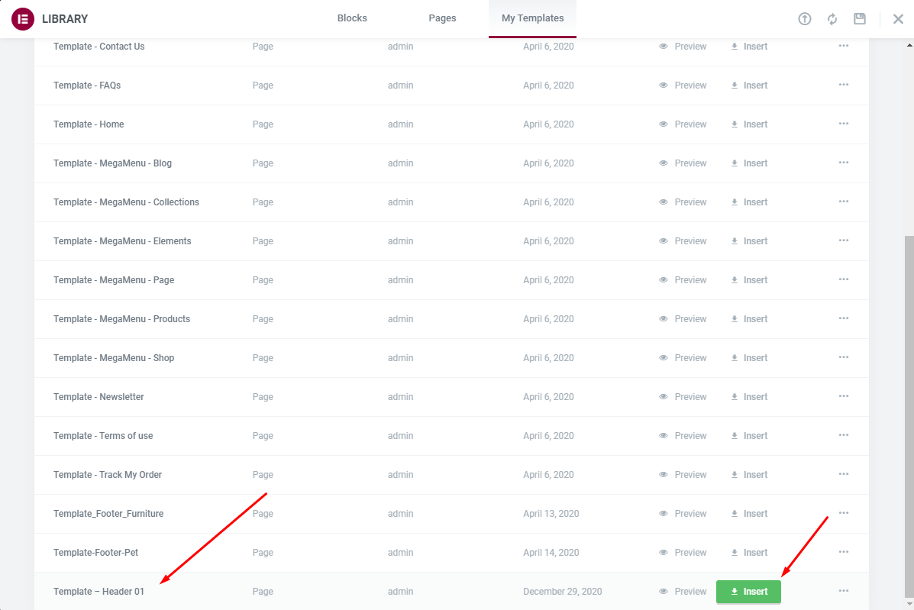Open more options for MegaMenu - Blog row
The width and height of the screenshot is (914, 610).
tap(844, 163)
